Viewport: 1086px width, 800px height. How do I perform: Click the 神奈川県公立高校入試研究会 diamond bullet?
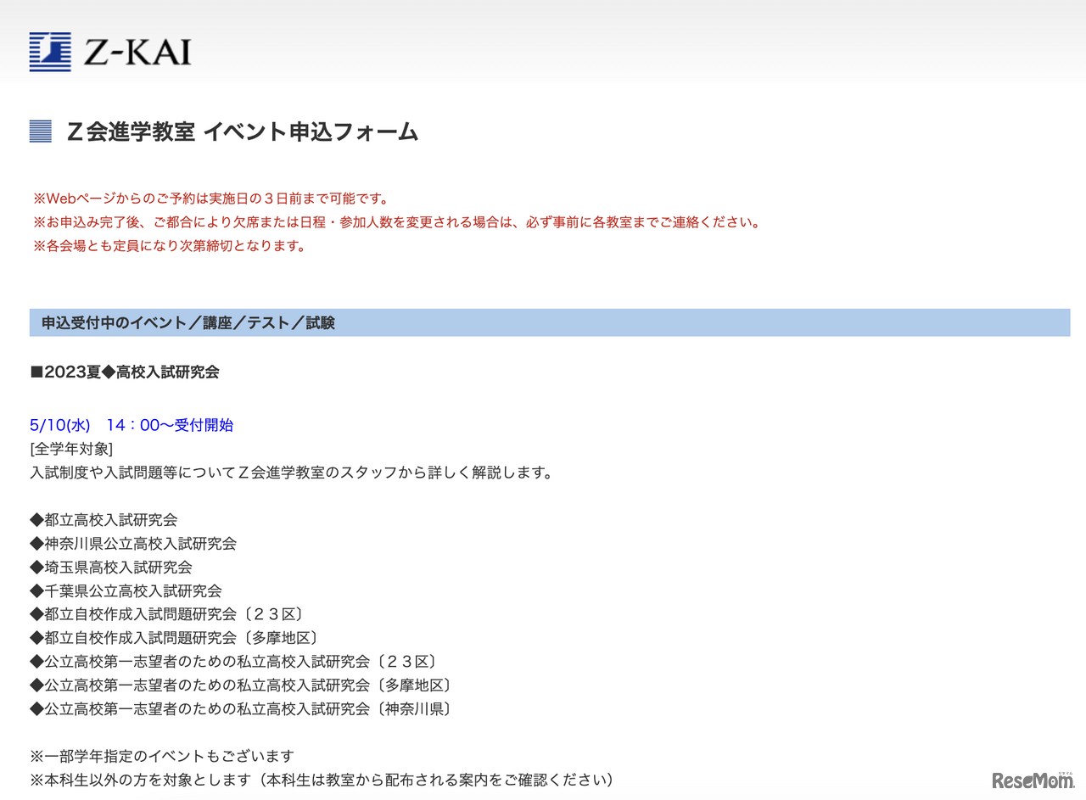34,543
